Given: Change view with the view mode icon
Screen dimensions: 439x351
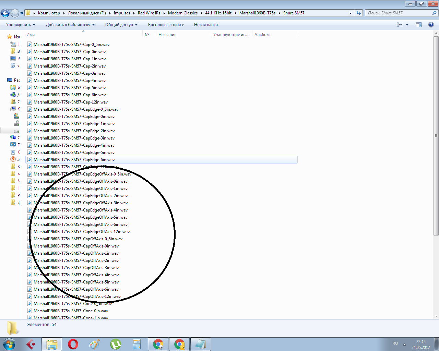Looking at the screenshot, I should tap(400, 25).
